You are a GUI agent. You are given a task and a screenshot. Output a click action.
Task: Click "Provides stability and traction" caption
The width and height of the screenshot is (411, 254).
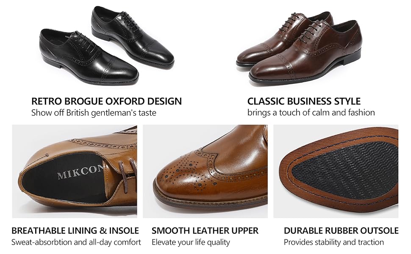tap(334, 242)
